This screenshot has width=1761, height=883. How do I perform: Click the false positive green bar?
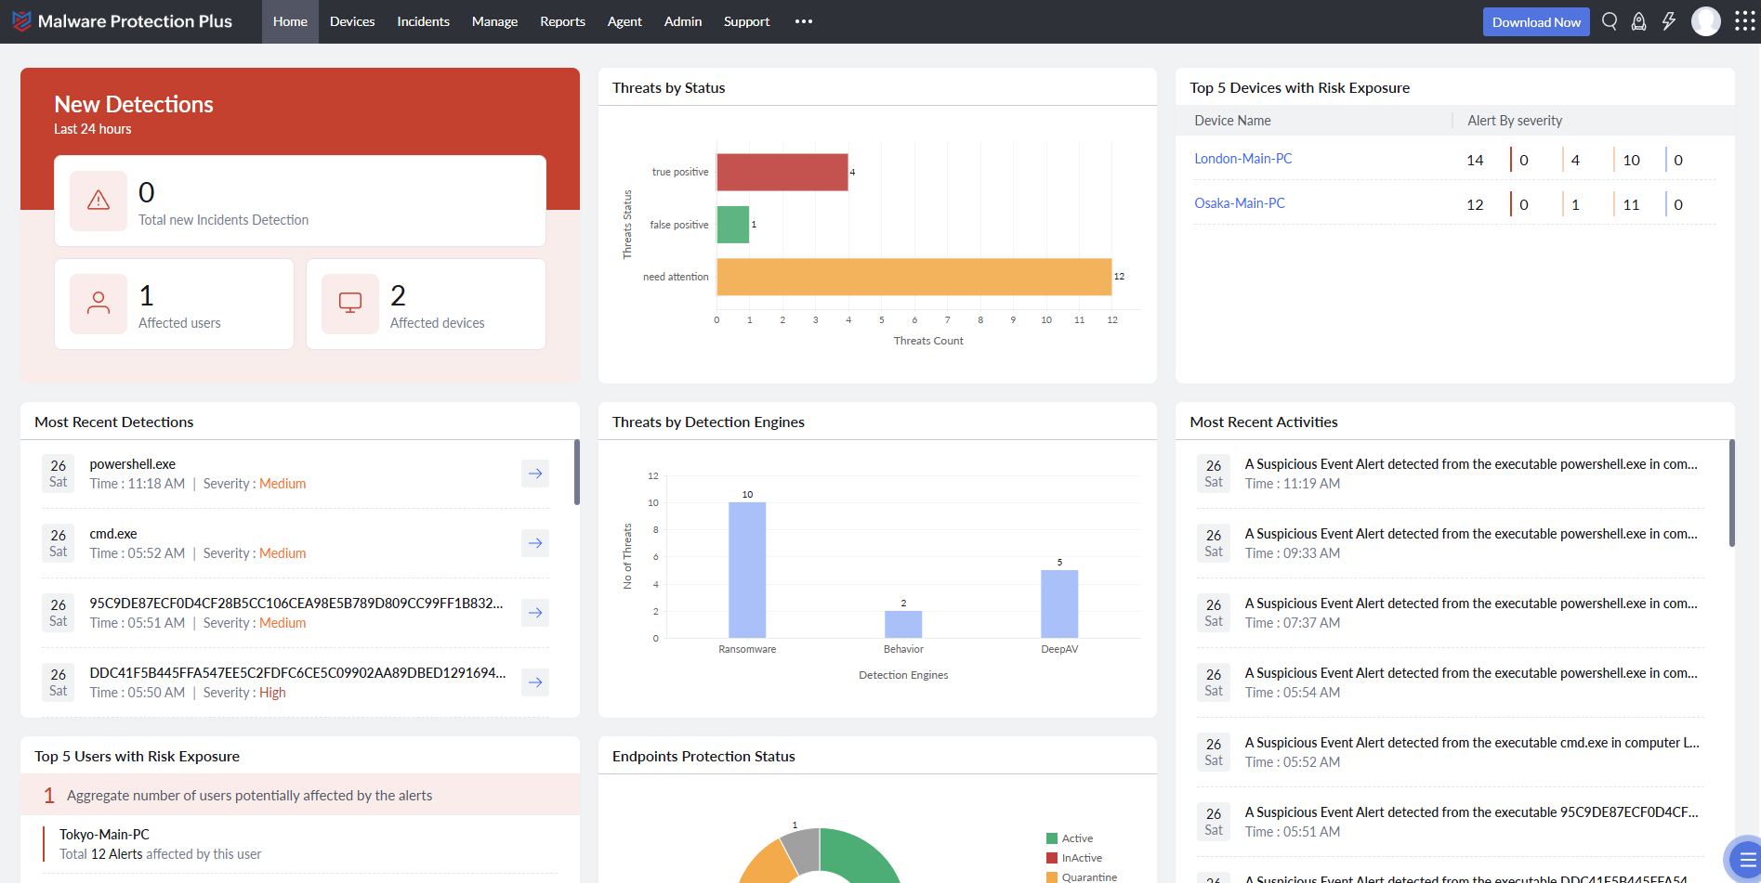[733, 225]
